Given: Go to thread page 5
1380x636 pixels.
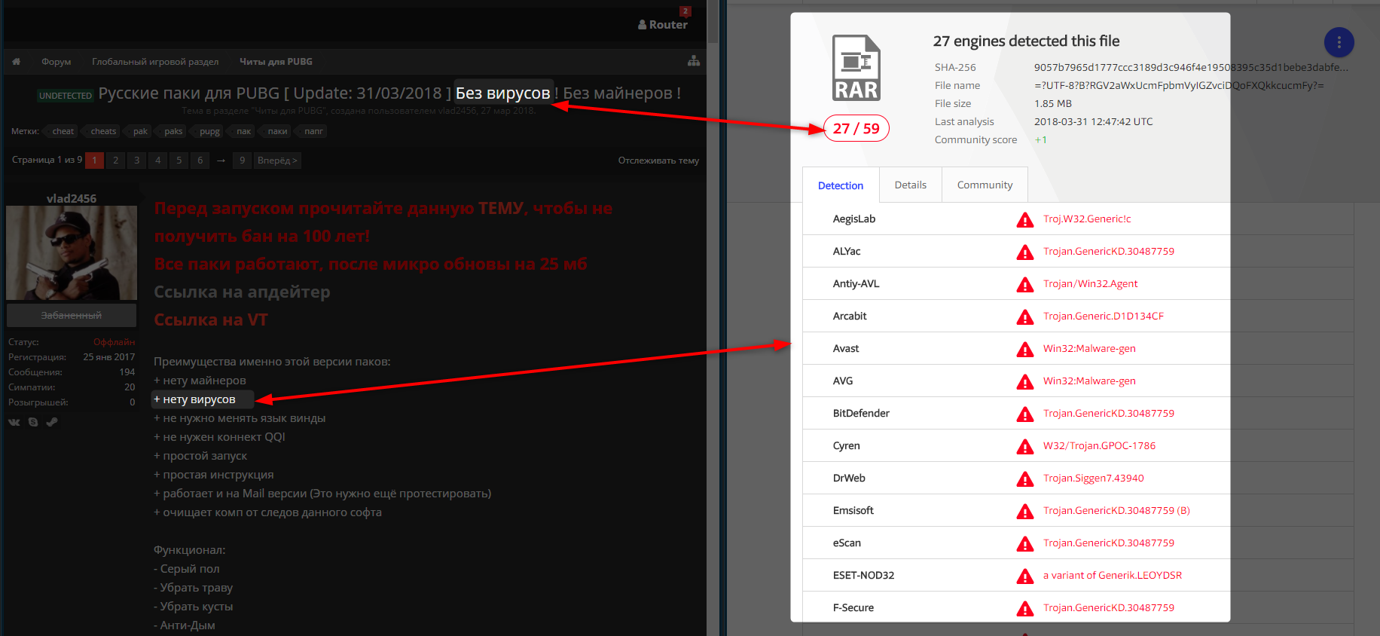Looking at the screenshot, I should click(x=179, y=161).
